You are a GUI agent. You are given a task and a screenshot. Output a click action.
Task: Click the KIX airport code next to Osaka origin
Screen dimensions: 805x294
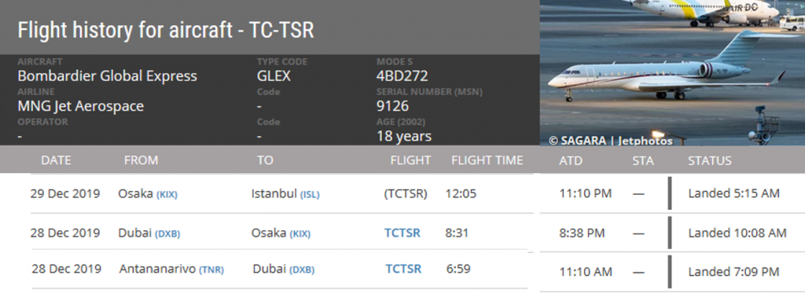pos(167,195)
